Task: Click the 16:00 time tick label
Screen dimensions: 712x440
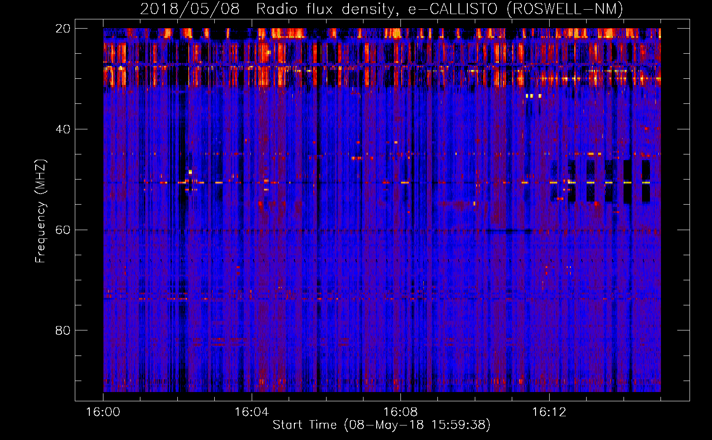Action: (x=103, y=412)
